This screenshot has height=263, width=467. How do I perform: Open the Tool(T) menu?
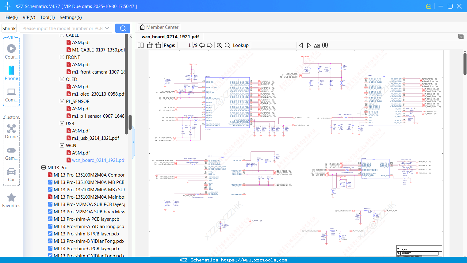[x=47, y=17]
